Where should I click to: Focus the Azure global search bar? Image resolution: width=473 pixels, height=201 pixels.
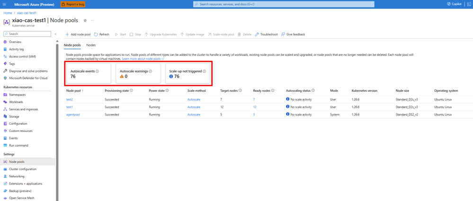(x=284, y=4)
